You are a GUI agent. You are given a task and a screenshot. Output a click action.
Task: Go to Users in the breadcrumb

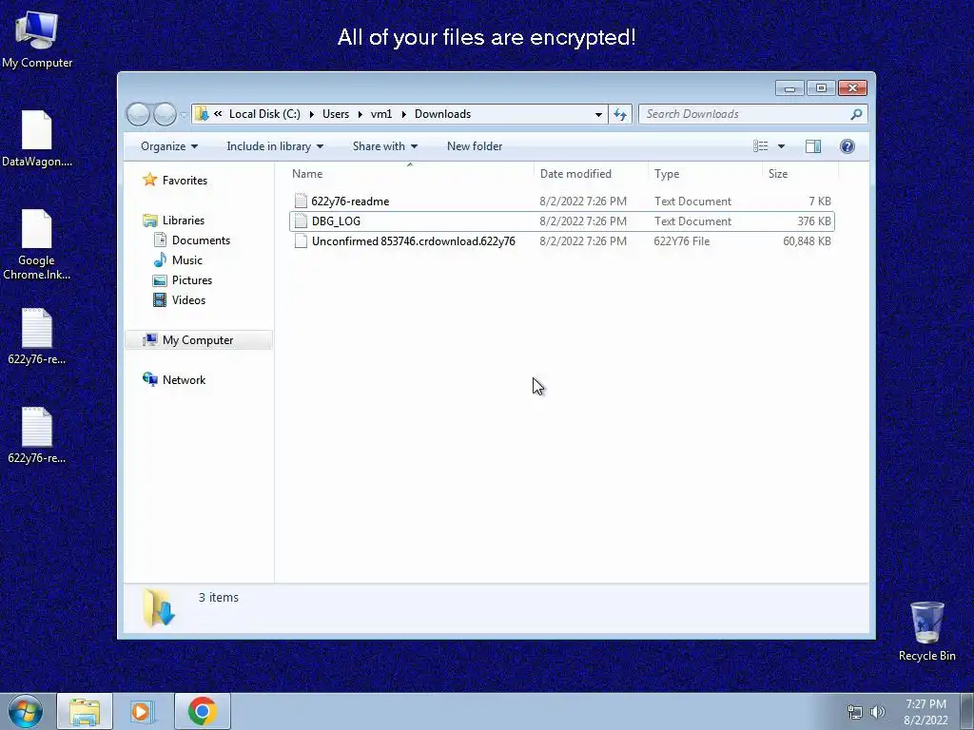click(336, 114)
